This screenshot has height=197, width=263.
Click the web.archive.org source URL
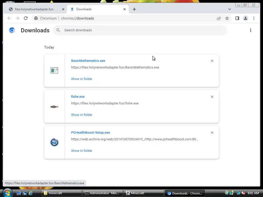click(x=135, y=139)
